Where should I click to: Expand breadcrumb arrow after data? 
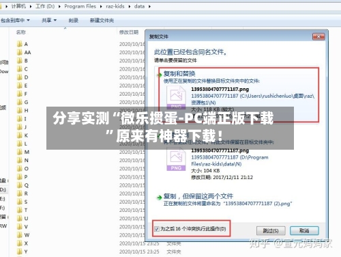pyautogui.click(x=149, y=6)
